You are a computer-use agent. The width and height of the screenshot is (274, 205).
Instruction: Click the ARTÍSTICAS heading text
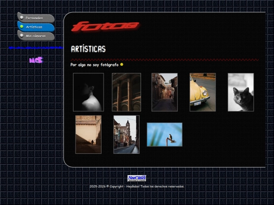(x=88, y=49)
